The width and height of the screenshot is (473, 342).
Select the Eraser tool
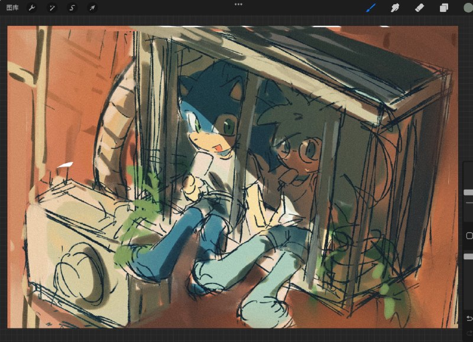(420, 8)
